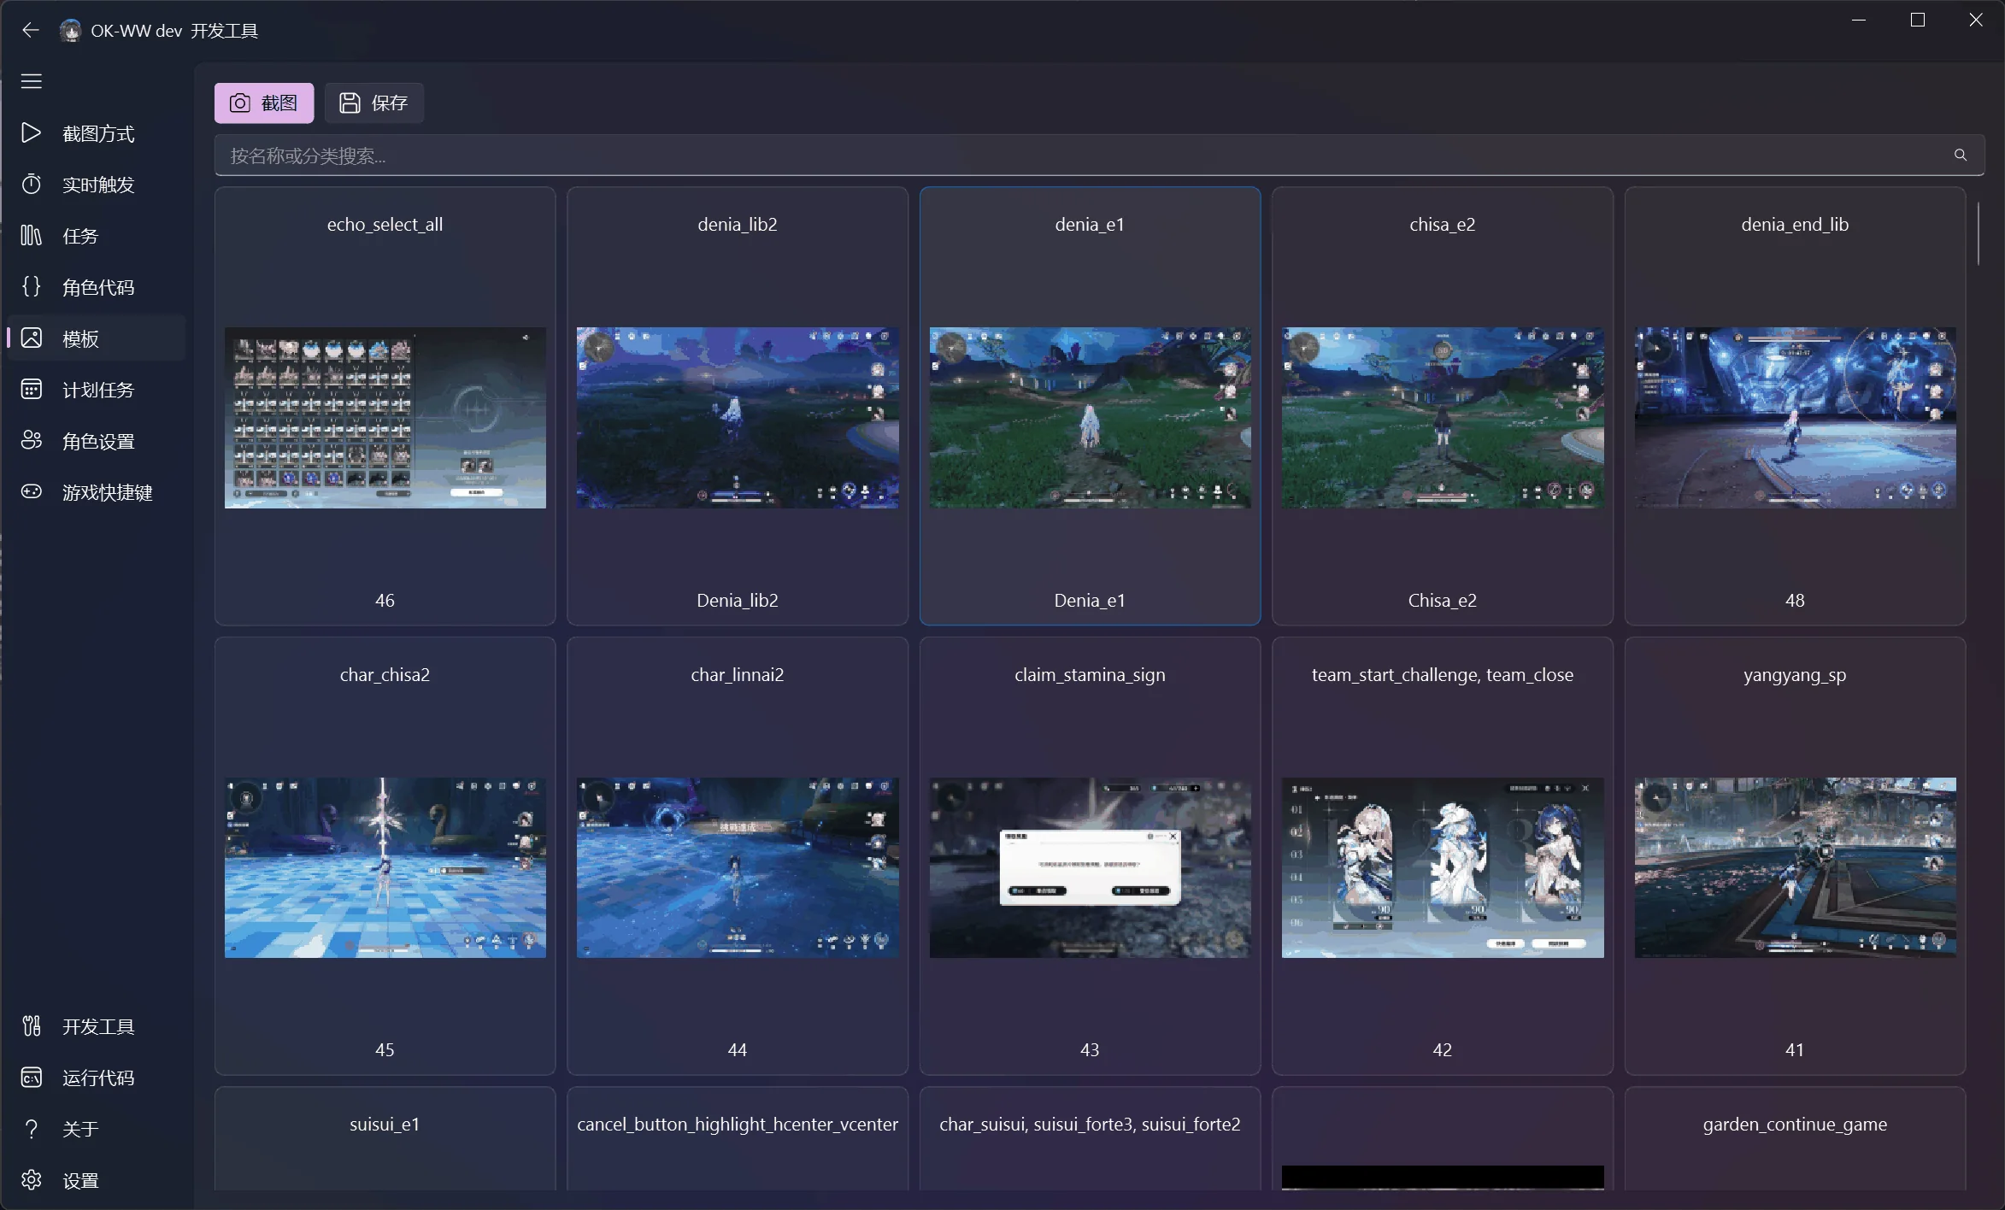Viewport: 2005px width, 1210px height.
Task: Click the number 43 under claim_stamina_sign
Action: 1090,1050
